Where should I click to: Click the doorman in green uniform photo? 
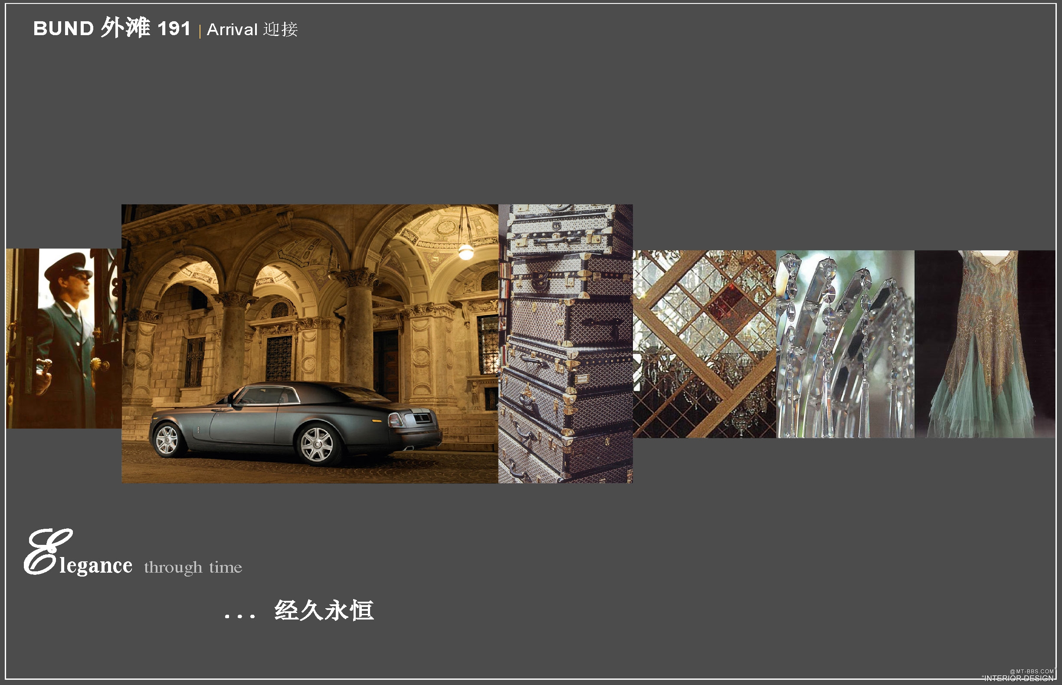click(64, 338)
